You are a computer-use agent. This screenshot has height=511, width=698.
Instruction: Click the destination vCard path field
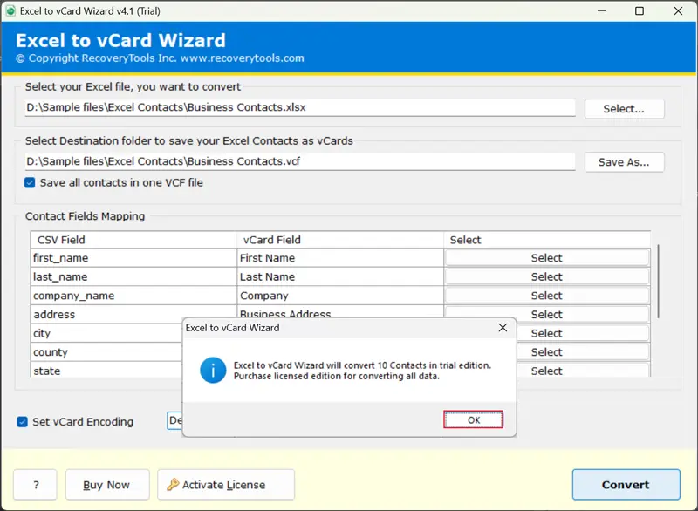299,161
